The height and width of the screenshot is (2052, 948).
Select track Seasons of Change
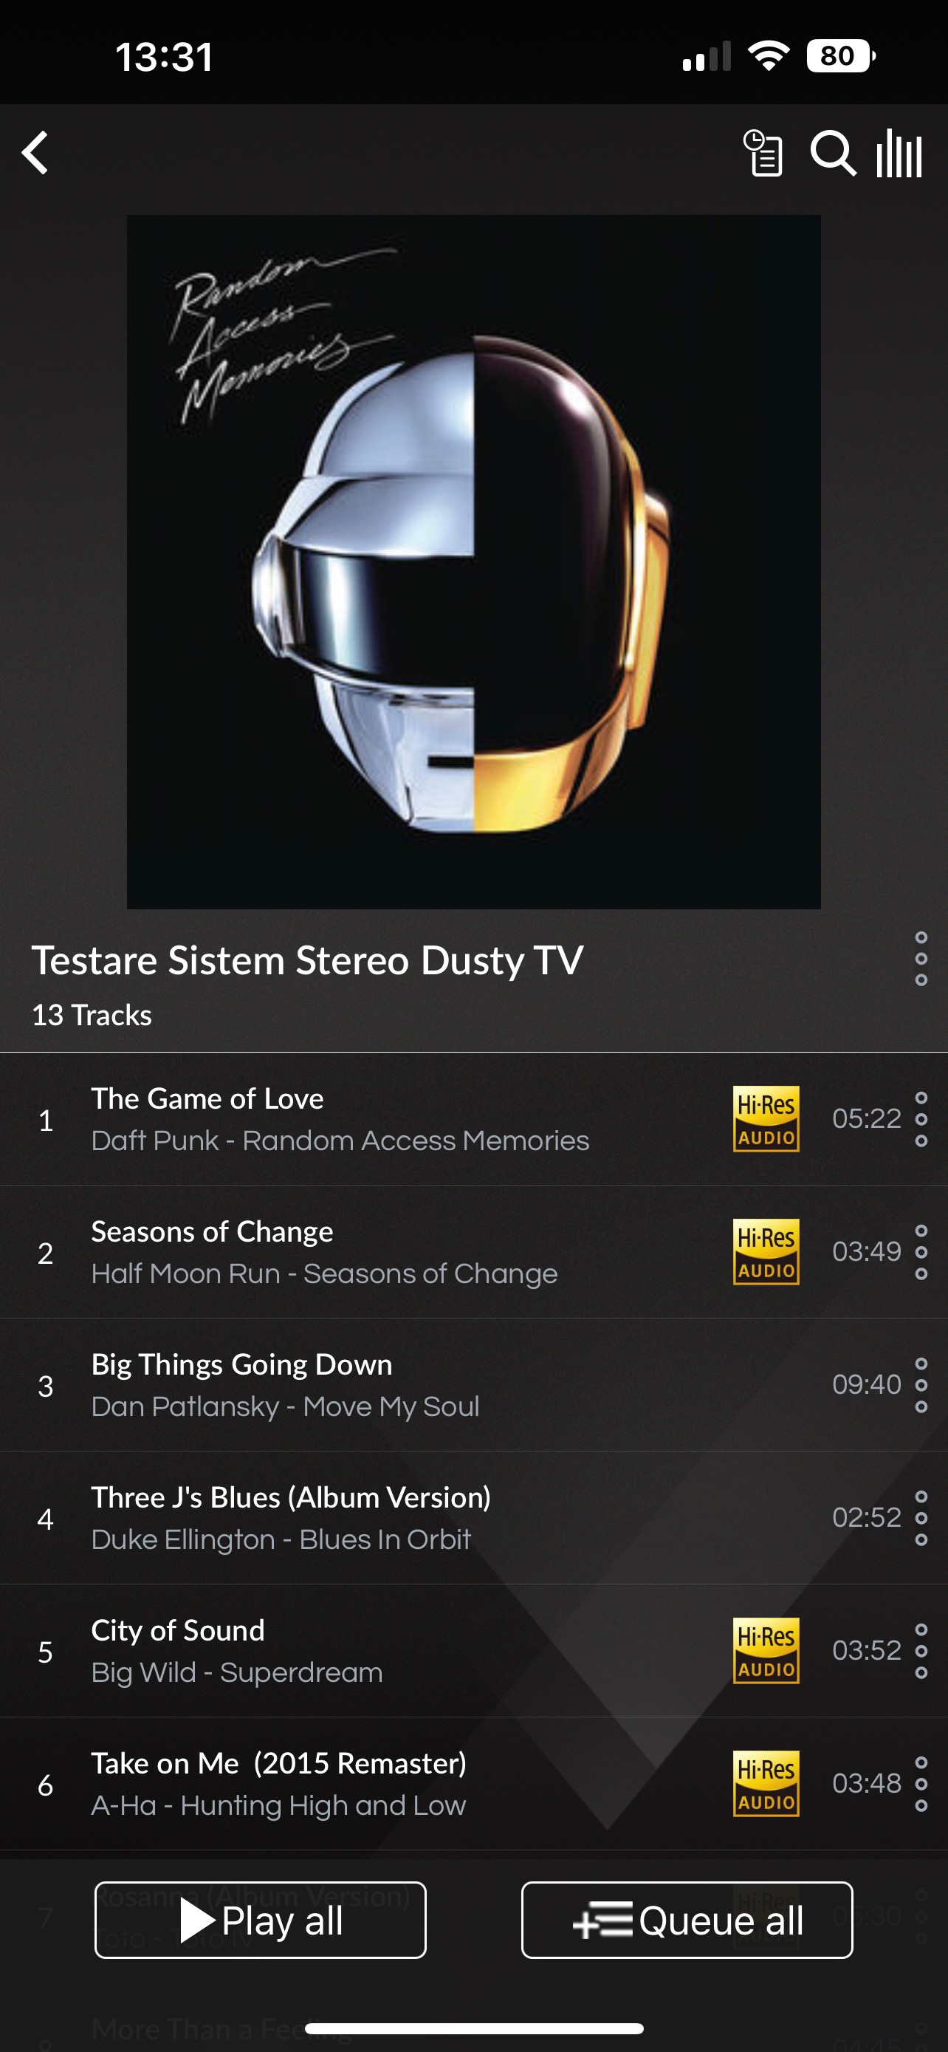coord(473,1252)
